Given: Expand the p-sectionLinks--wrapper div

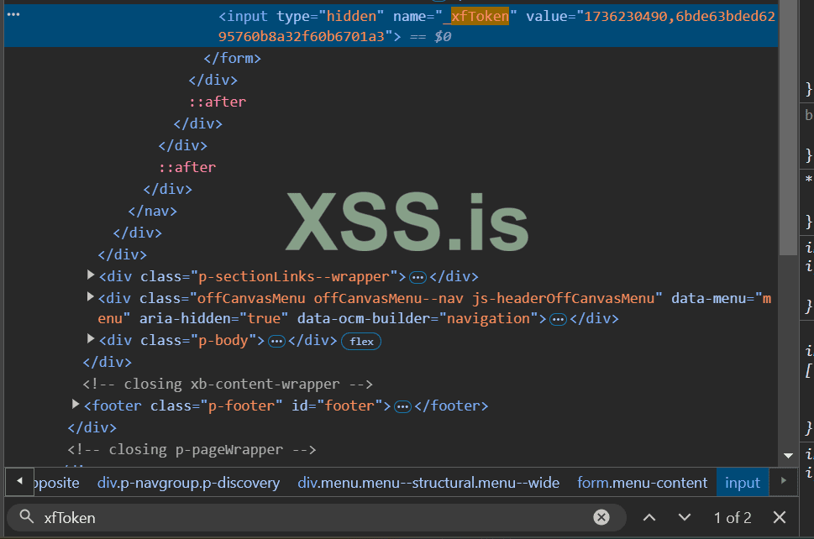Looking at the screenshot, I should pos(91,275).
